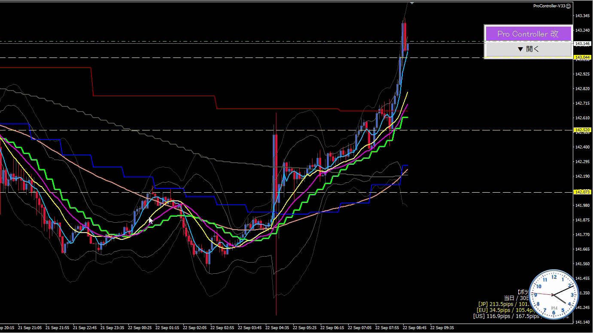Click the 22 Sep 09:35 time label
Image resolution: width=593 pixels, height=333 pixels.
point(442,328)
